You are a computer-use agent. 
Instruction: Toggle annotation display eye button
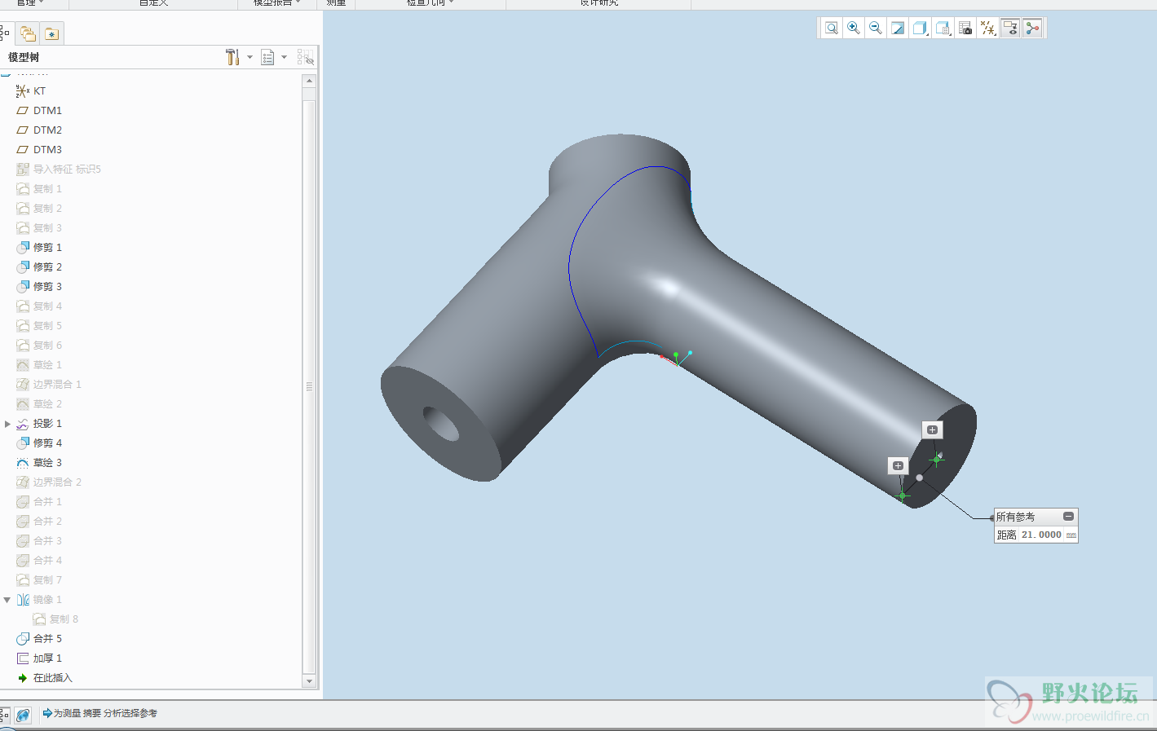coord(1010,29)
